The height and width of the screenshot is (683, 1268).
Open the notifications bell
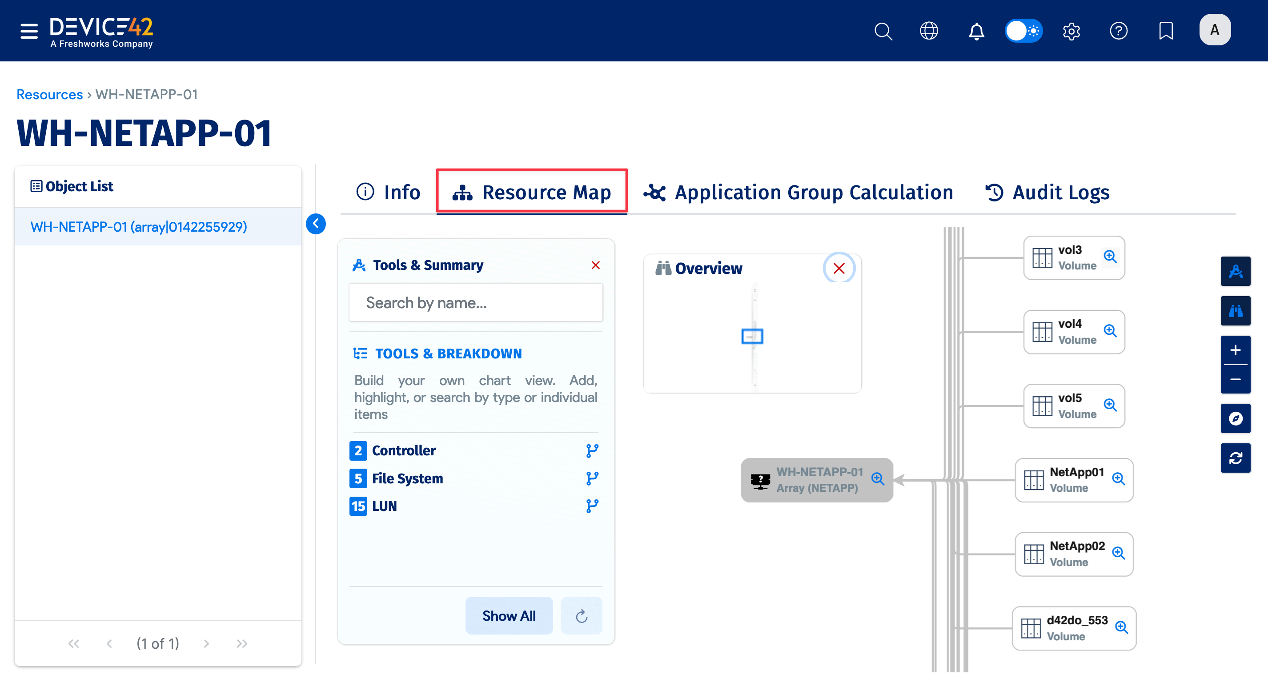click(x=976, y=31)
